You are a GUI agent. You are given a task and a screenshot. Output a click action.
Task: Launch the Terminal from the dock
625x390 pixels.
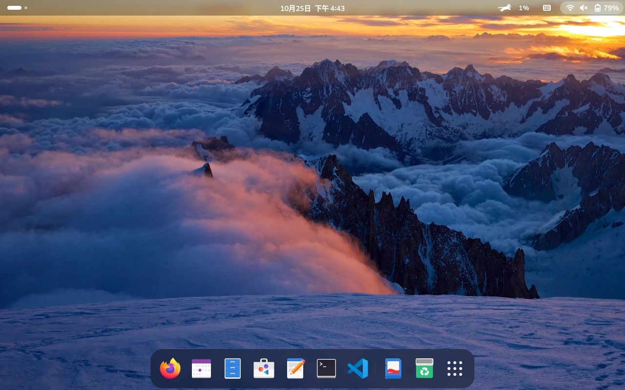tap(326, 369)
